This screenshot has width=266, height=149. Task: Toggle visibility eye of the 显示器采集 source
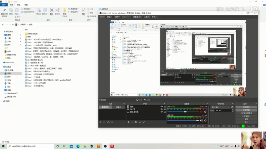pyautogui.click(x=162, y=112)
